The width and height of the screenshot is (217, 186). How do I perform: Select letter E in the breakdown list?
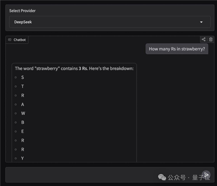pos(22,131)
